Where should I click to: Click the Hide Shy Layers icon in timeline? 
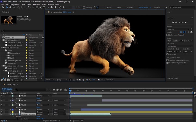(x=54, y=90)
